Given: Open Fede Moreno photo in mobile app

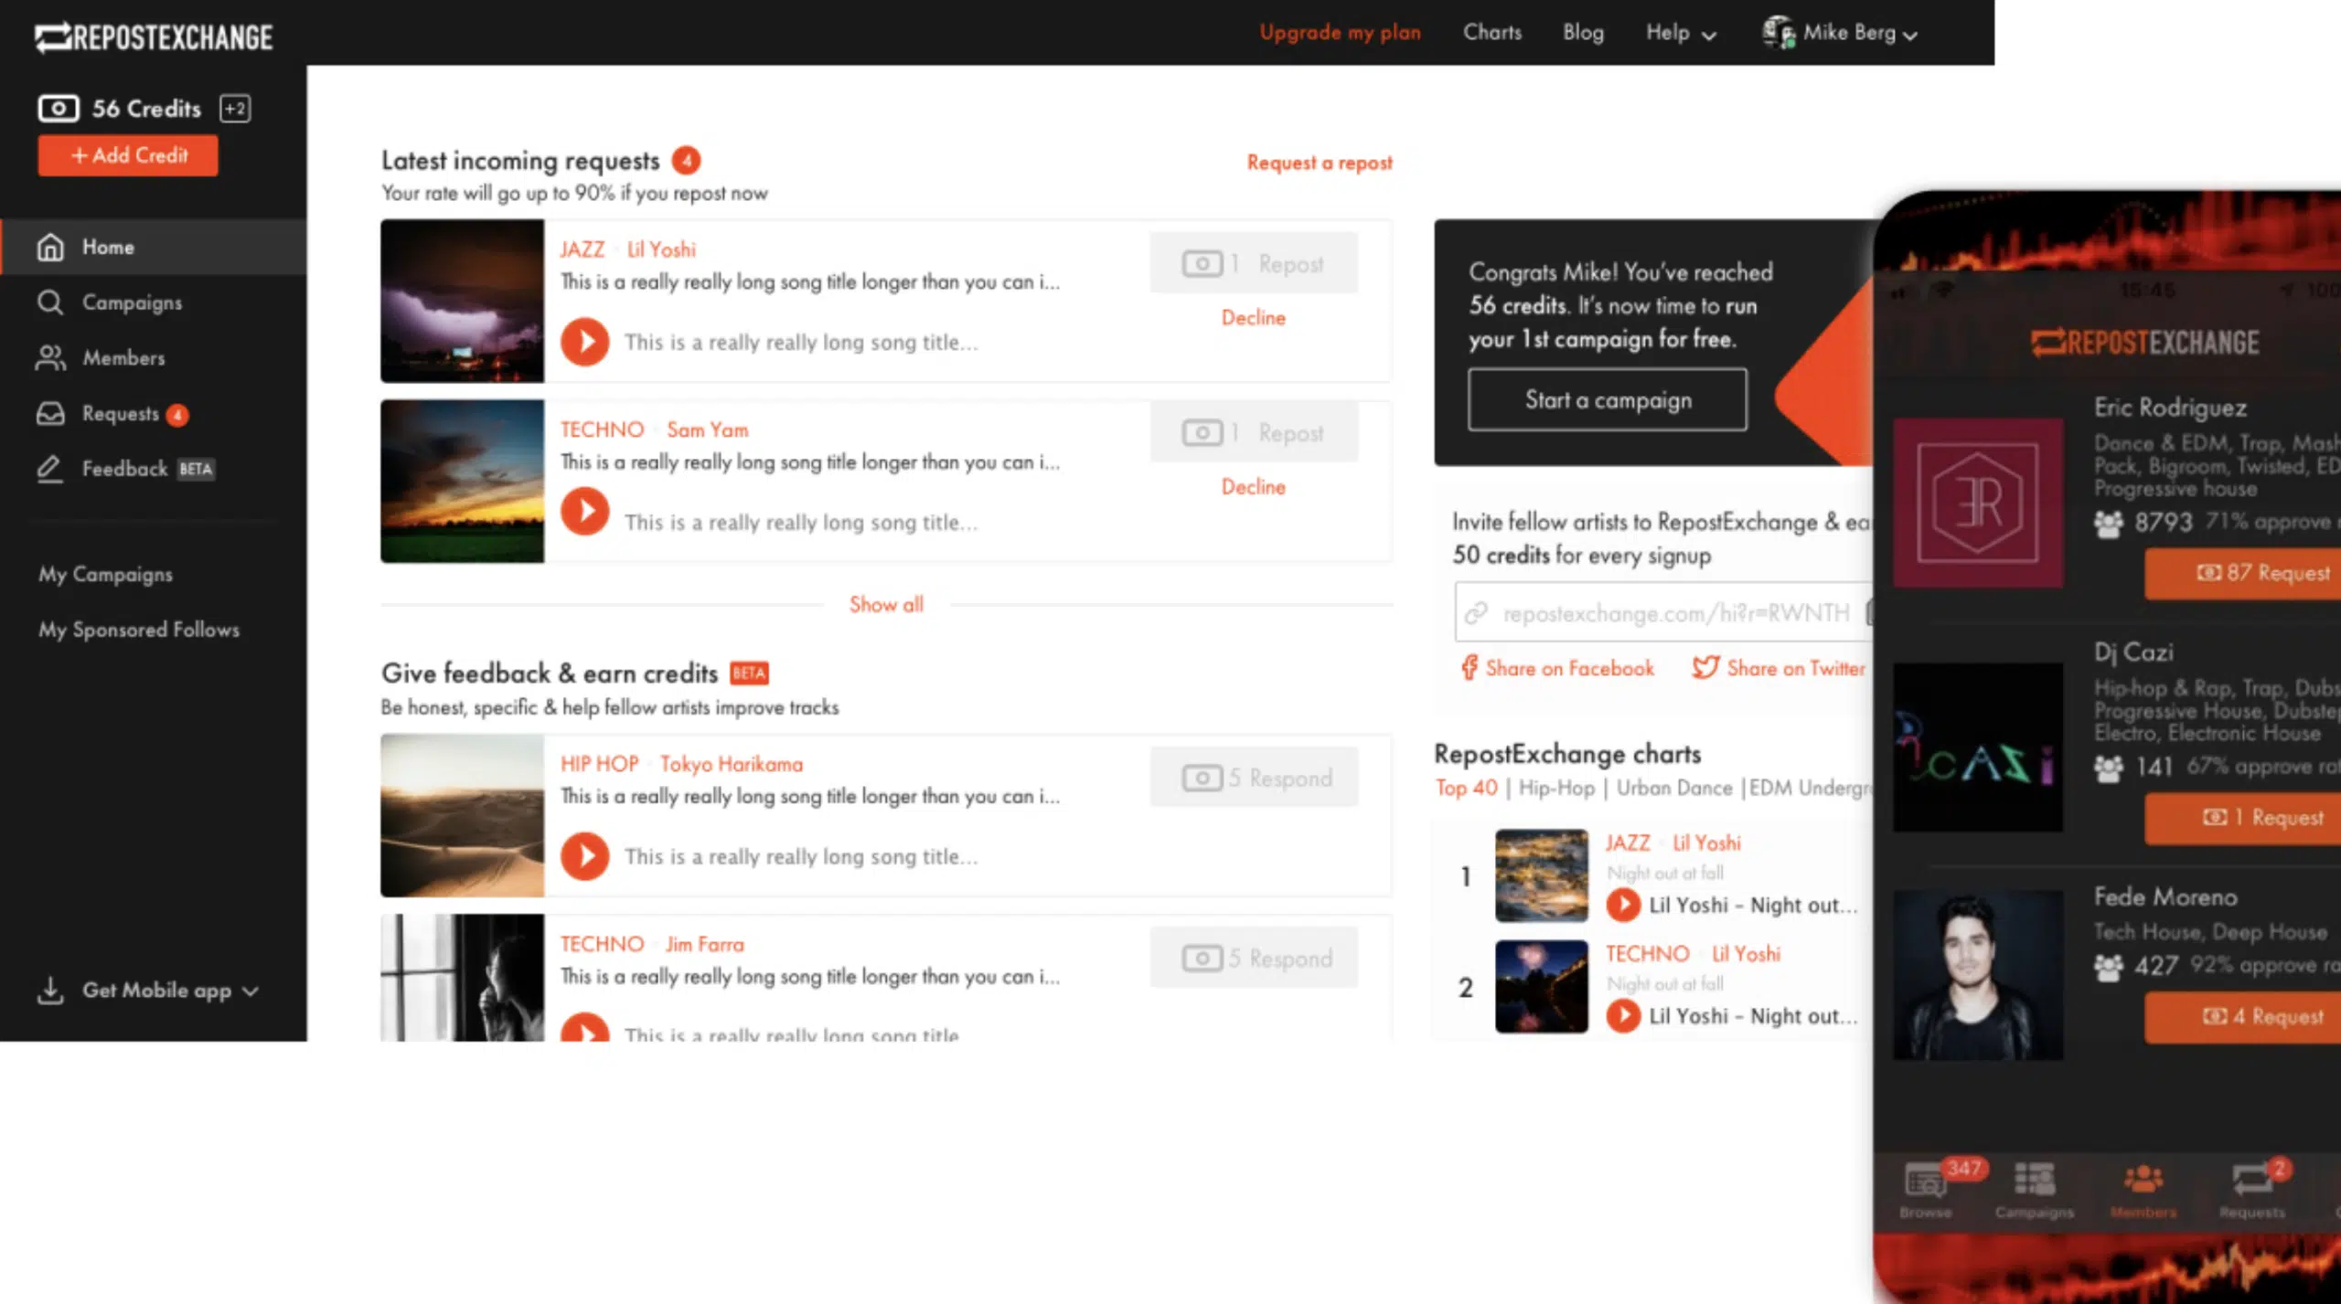Looking at the screenshot, I should click(1978, 975).
